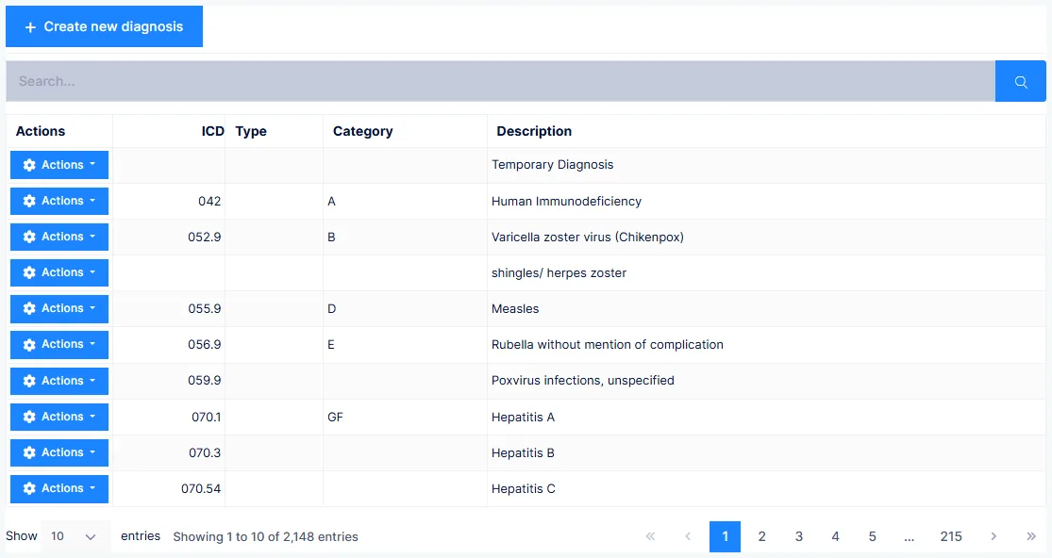Click the pagination ellipsis item
Image resolution: width=1052 pixels, height=558 pixels.
click(x=910, y=536)
